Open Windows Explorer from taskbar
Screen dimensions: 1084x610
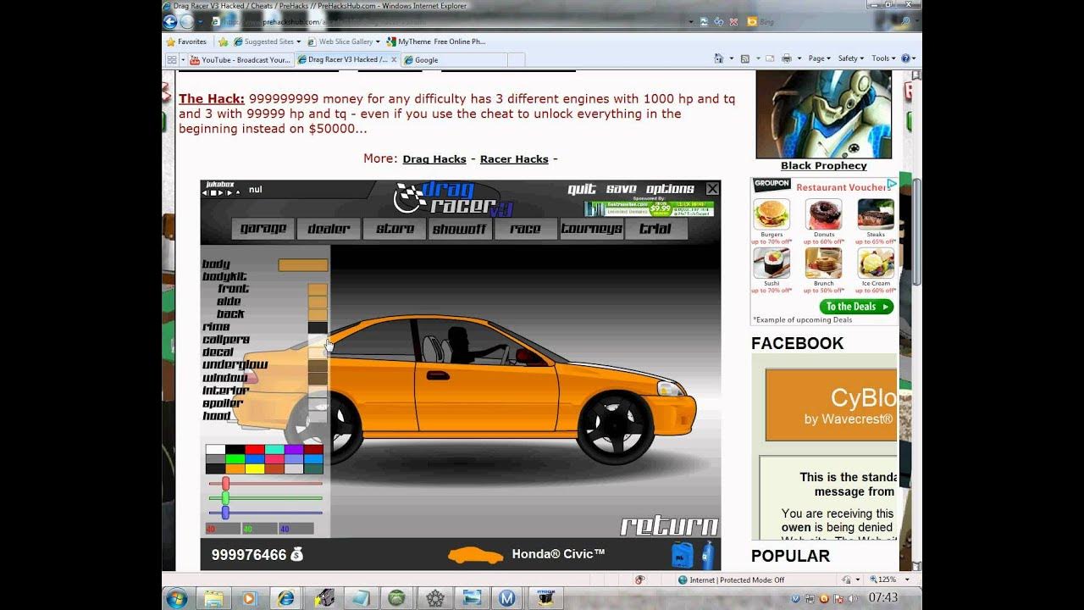[213, 598]
